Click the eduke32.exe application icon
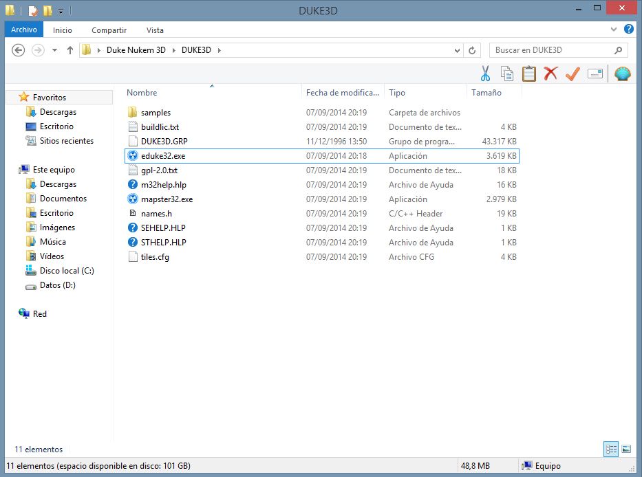Viewport: 642px width, 477px height. point(133,156)
